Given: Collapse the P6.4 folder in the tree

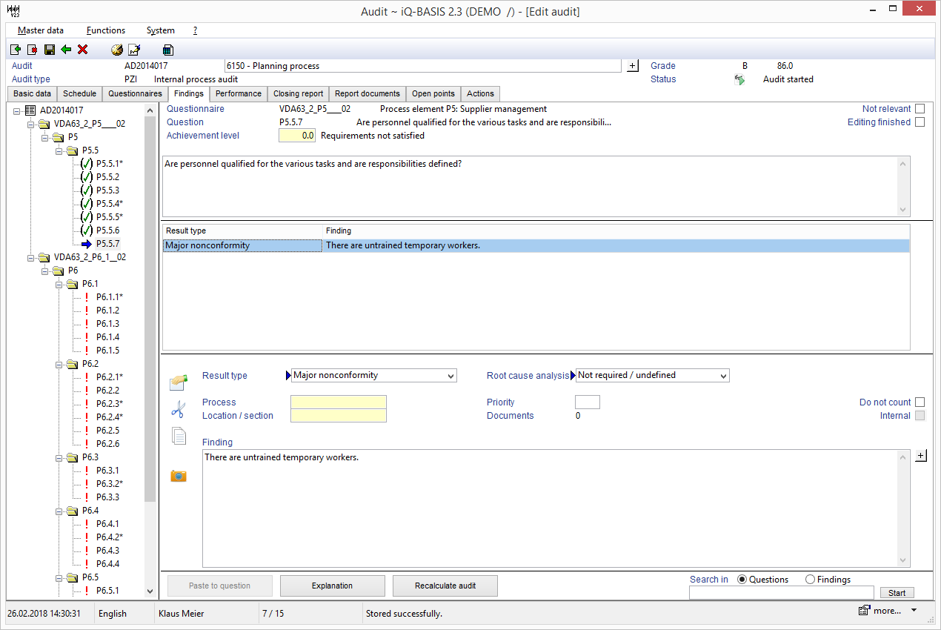Looking at the screenshot, I should (x=59, y=511).
